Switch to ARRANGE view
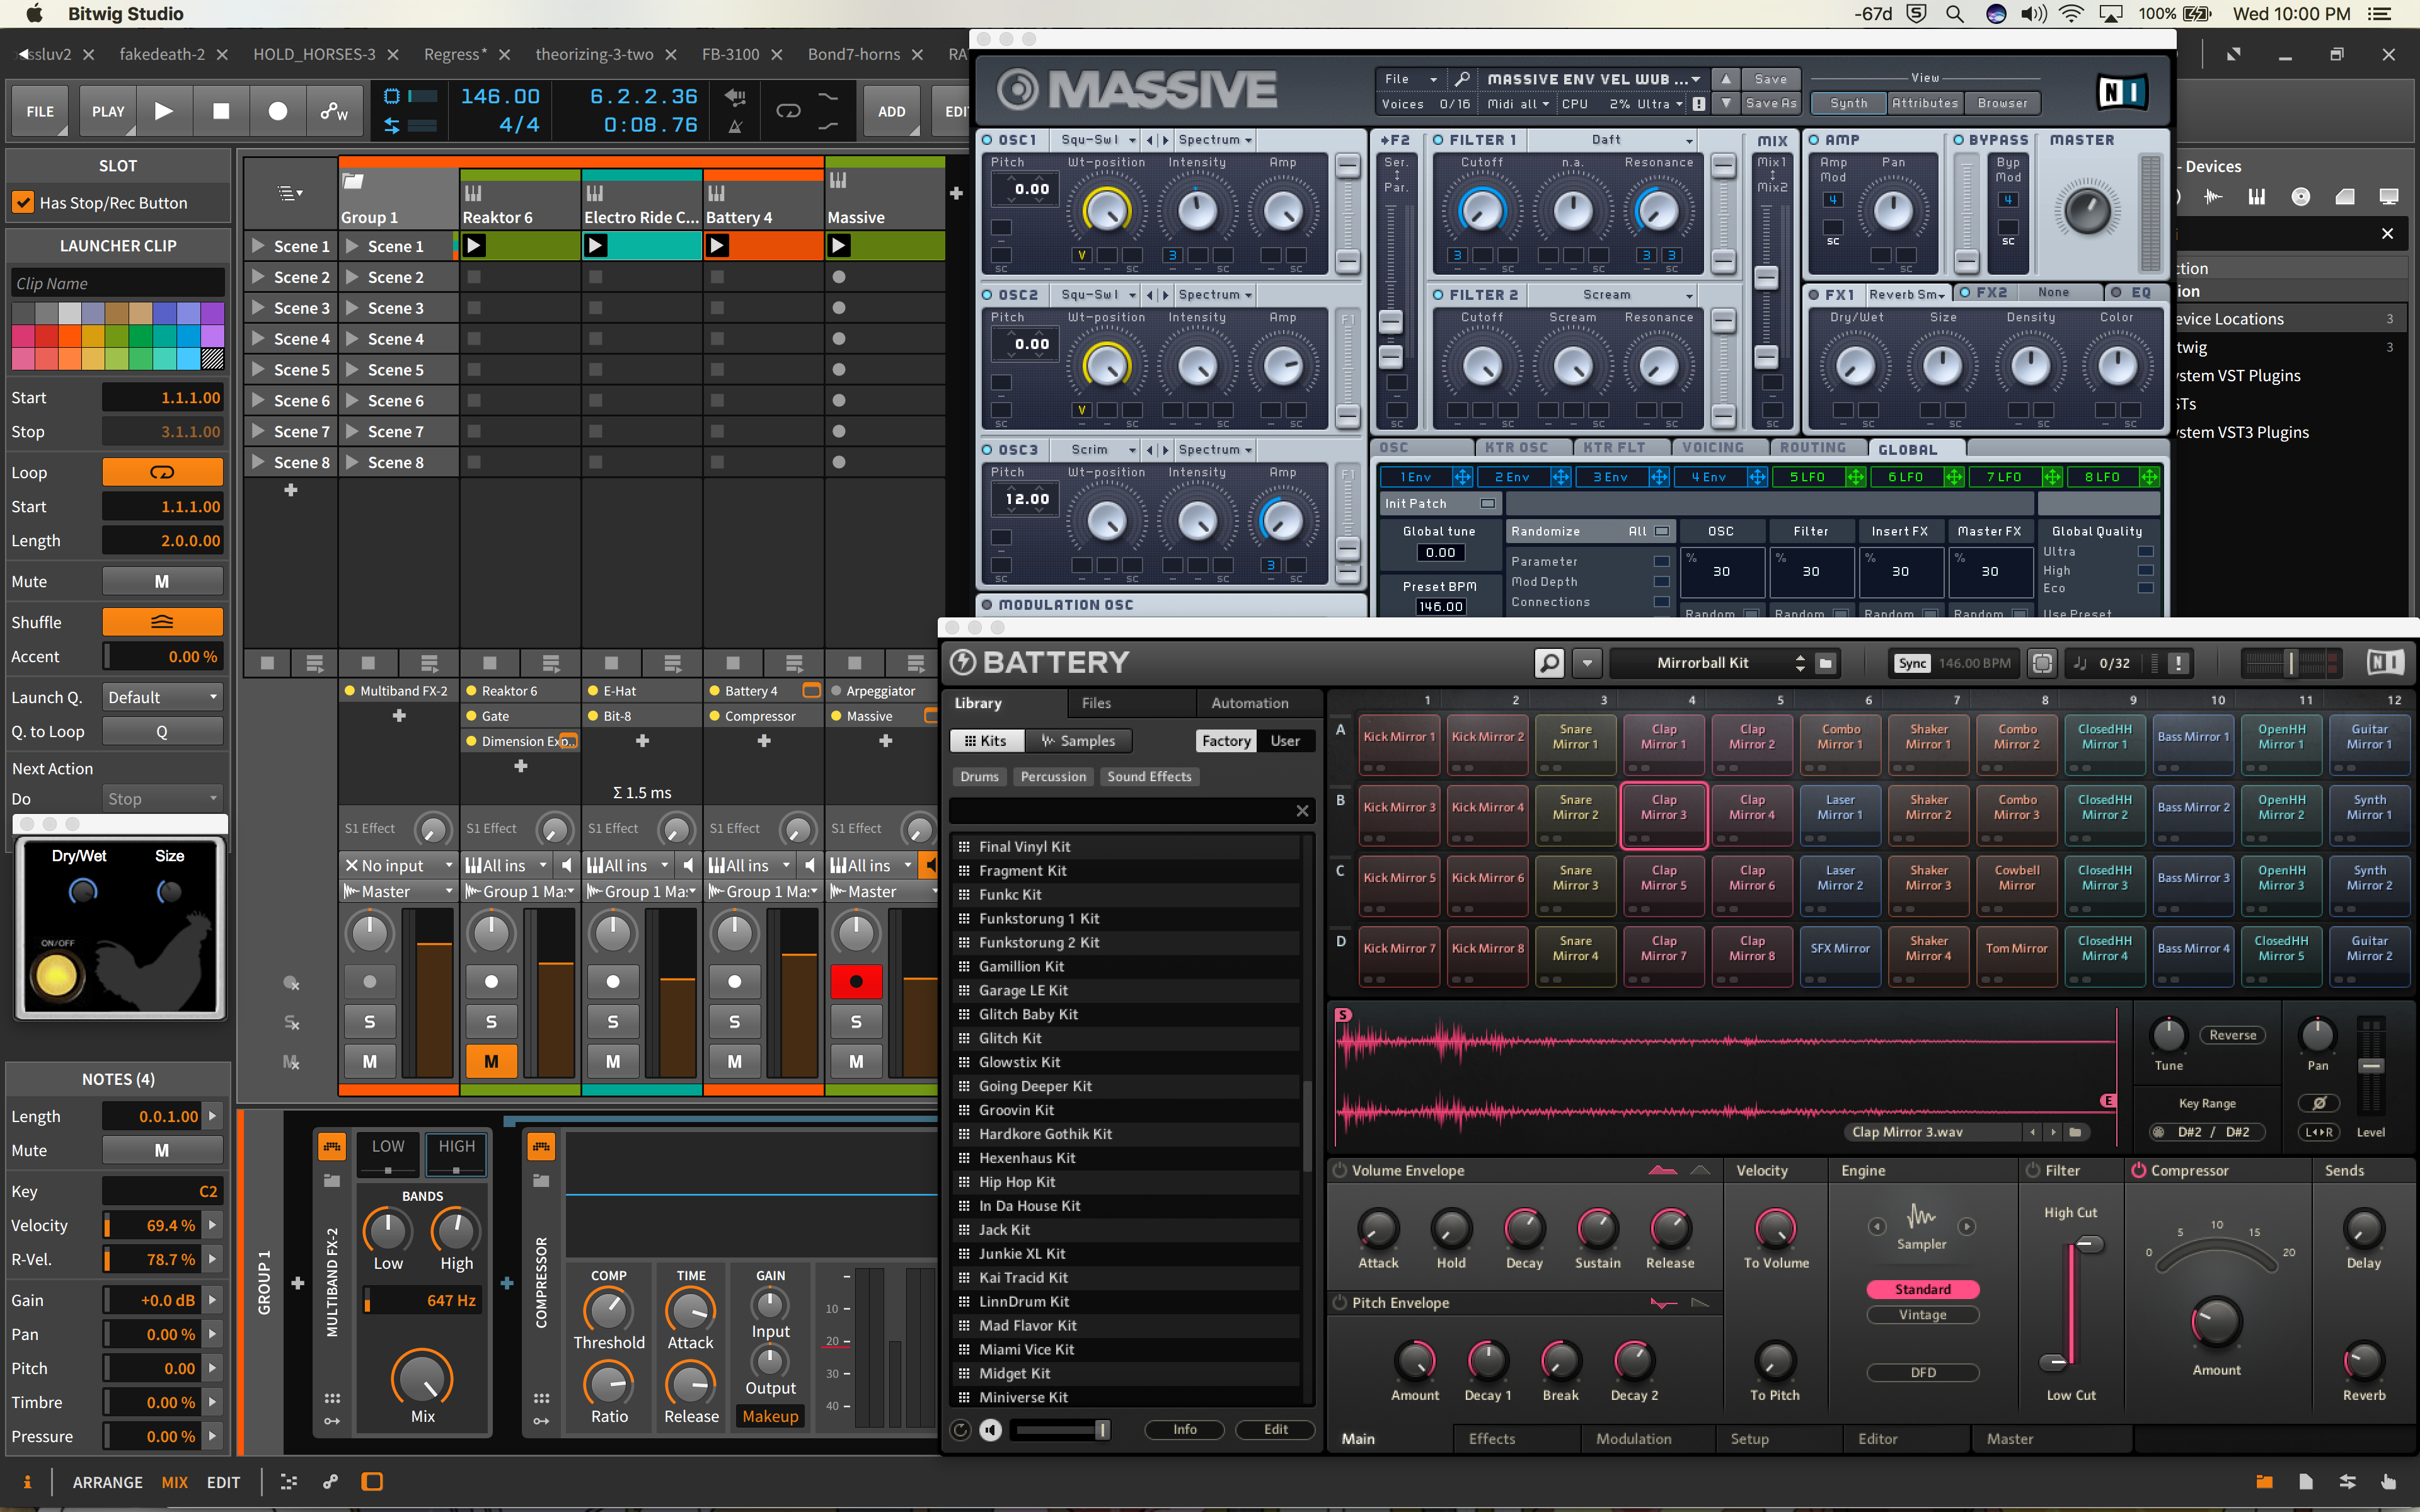The width and height of the screenshot is (2420, 1512). (x=107, y=1481)
